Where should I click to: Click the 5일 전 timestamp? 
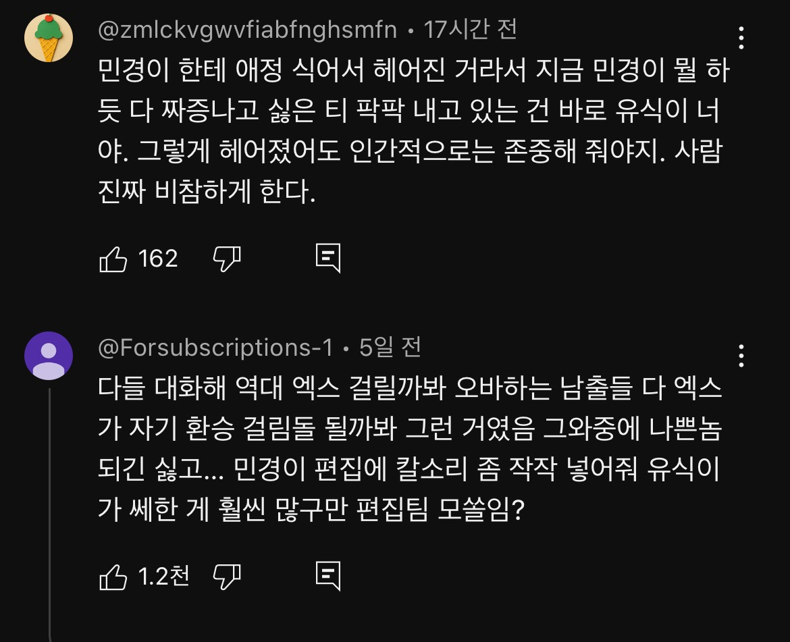[x=390, y=348]
